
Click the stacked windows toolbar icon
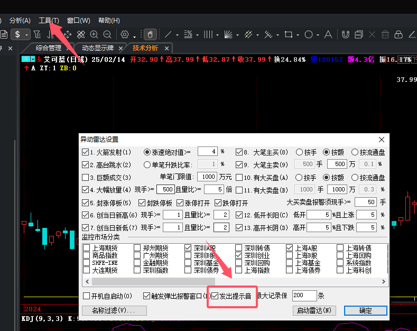click(x=359, y=34)
